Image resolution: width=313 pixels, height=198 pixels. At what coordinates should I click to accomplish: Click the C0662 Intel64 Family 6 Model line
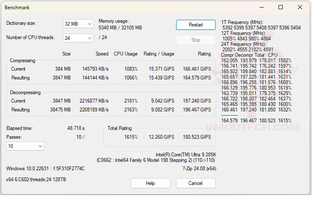(156, 160)
